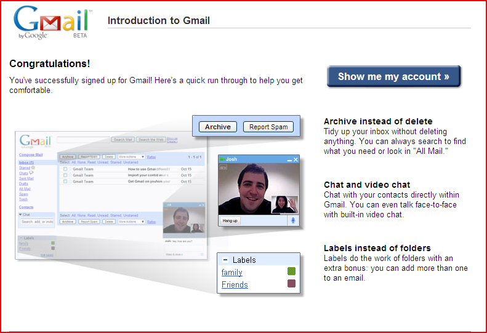Open the video options dropdown in the Josh video

(x=223, y=167)
